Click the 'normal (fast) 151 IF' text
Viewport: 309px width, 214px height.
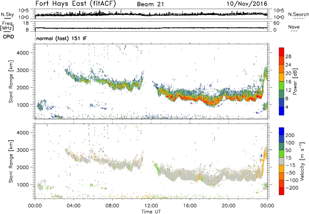(61, 38)
